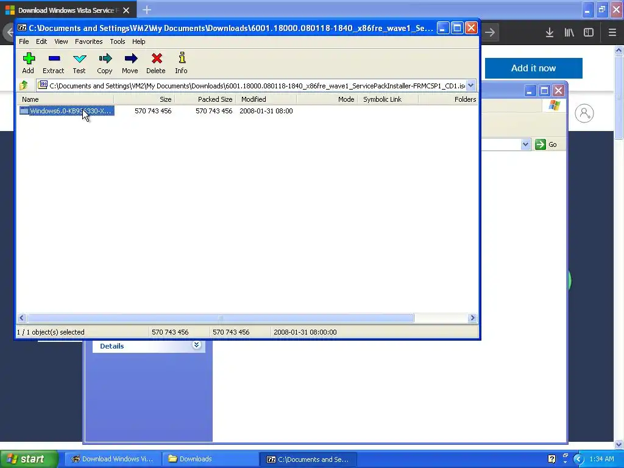Viewport: 624px width, 468px height.
Task: Open Firefox downloads arrow icon
Action: (x=550, y=33)
